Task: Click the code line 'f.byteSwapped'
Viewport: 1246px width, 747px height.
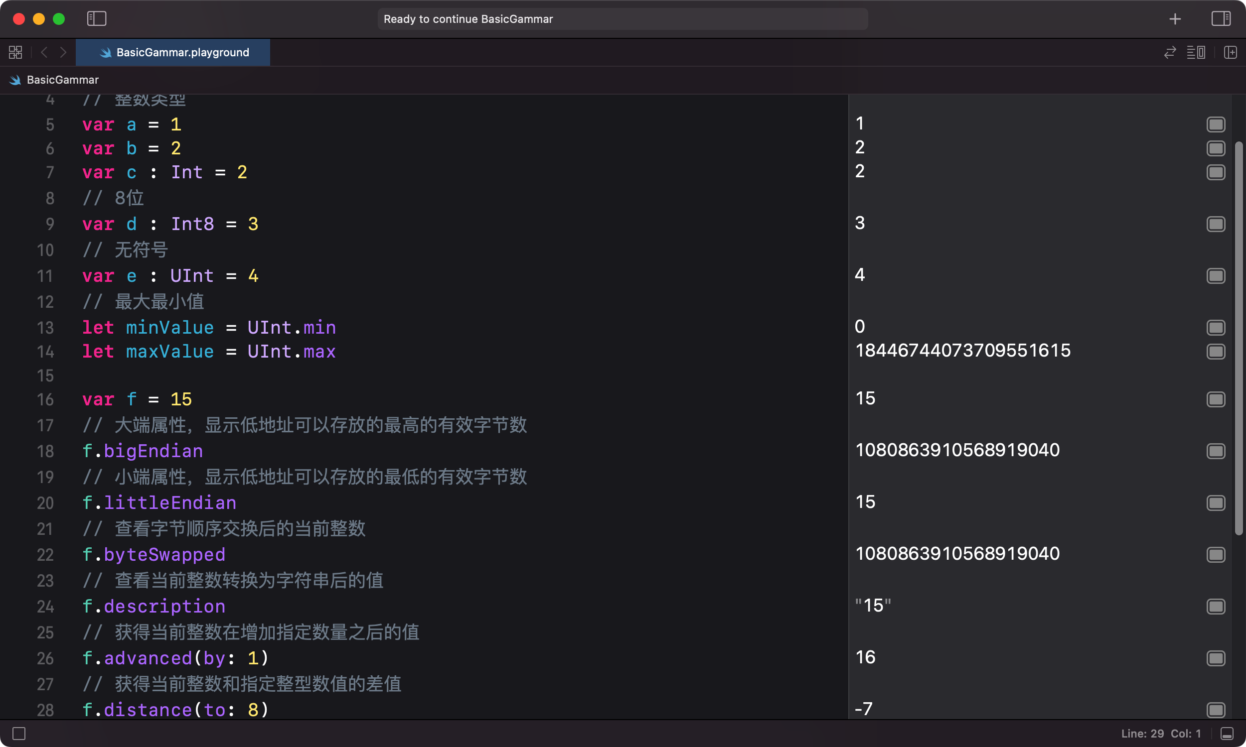Action: (154, 555)
